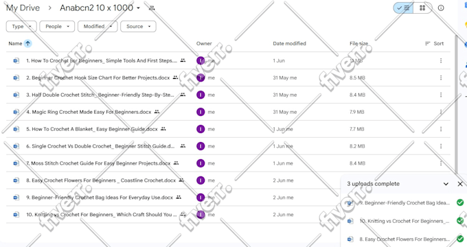
Task: Click the shared folder people icon beside title
Action: click(x=152, y=8)
